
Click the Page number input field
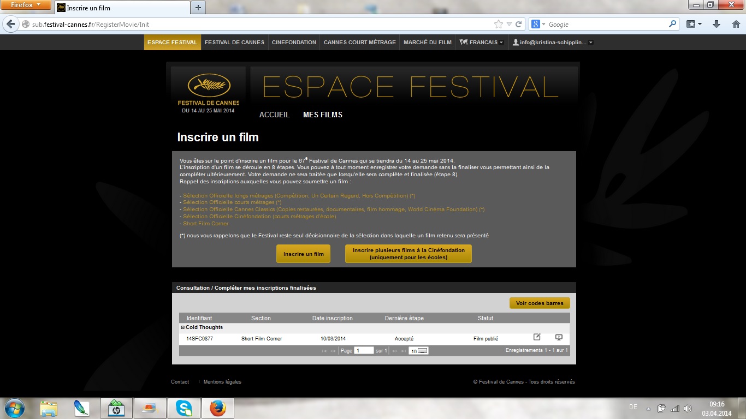pyautogui.click(x=364, y=351)
